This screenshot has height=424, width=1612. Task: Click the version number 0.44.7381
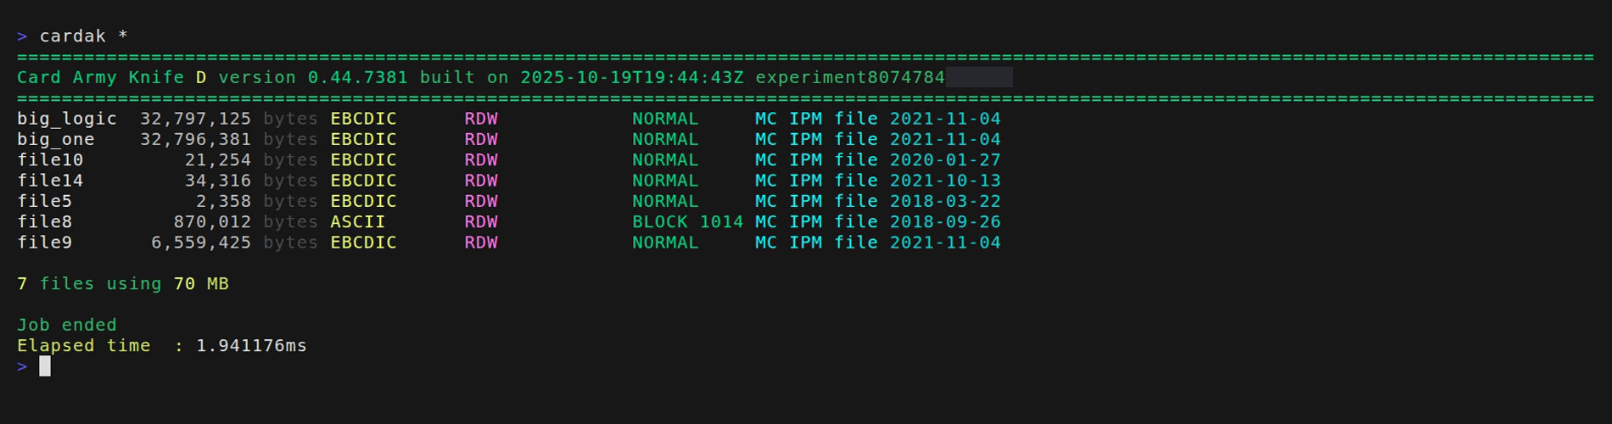tap(357, 77)
